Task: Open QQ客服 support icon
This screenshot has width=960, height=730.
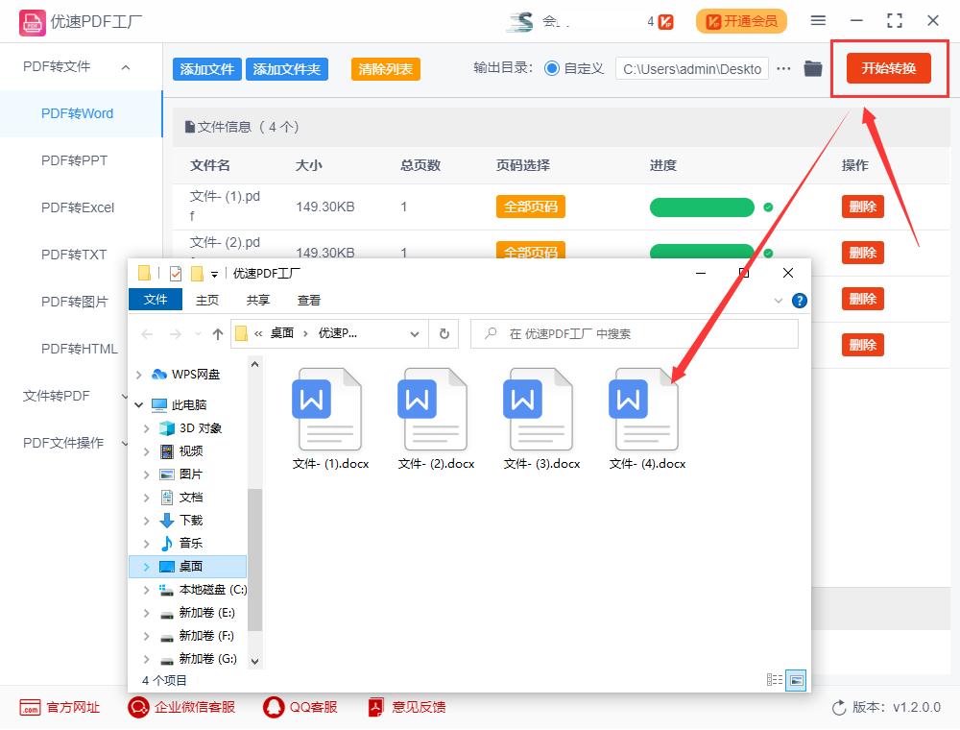Action: [272, 707]
